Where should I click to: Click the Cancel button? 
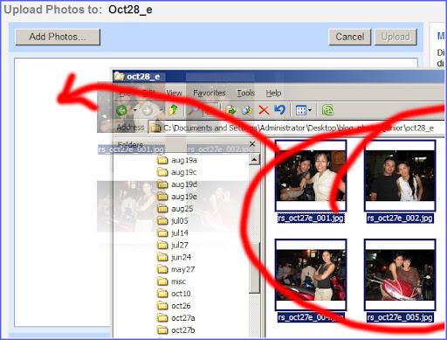pyautogui.click(x=350, y=37)
